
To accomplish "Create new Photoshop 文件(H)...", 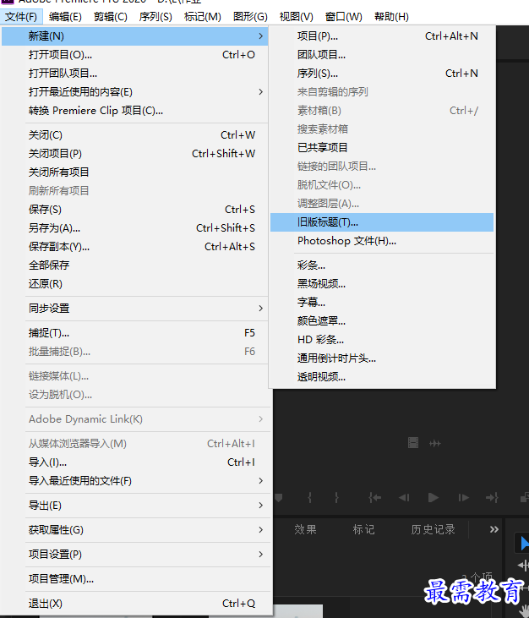I will tap(382, 241).
